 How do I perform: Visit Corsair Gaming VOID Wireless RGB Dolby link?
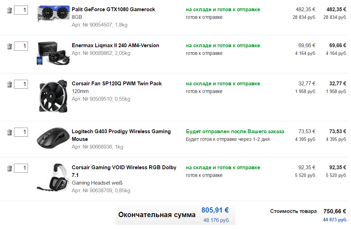point(124,167)
